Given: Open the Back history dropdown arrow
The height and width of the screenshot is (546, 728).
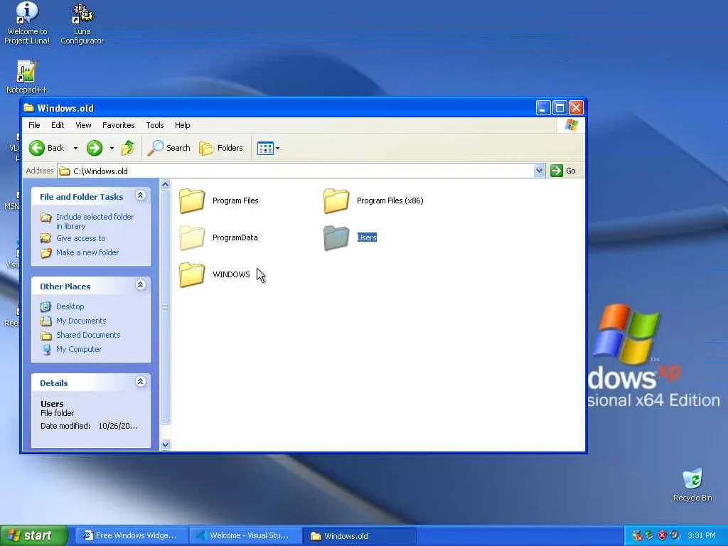Looking at the screenshot, I should coord(75,148).
